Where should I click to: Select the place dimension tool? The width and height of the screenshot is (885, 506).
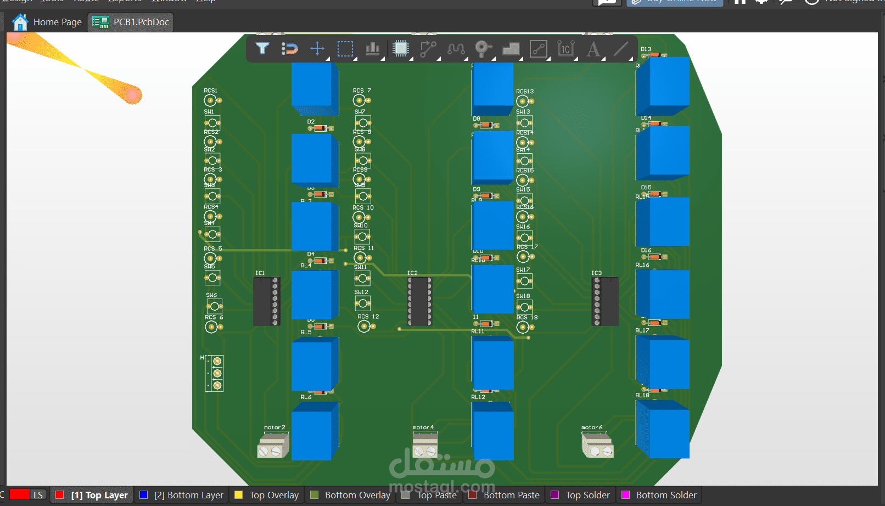pyautogui.click(x=566, y=49)
